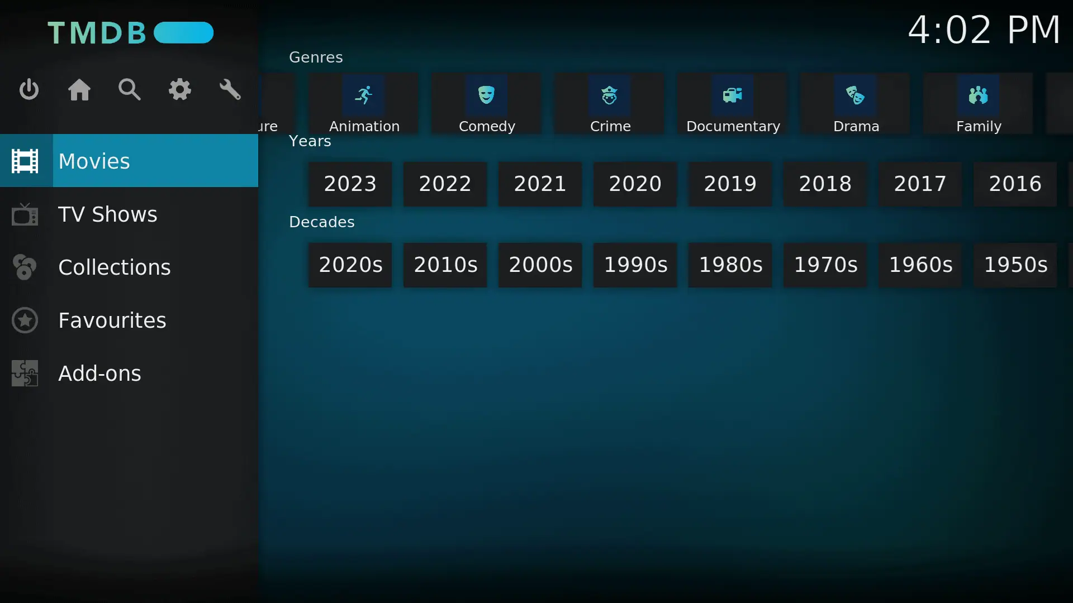Select the 1960s decade filter
The width and height of the screenshot is (1073, 603).
[x=920, y=264]
